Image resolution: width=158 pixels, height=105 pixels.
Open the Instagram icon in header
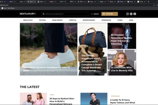(128, 14)
